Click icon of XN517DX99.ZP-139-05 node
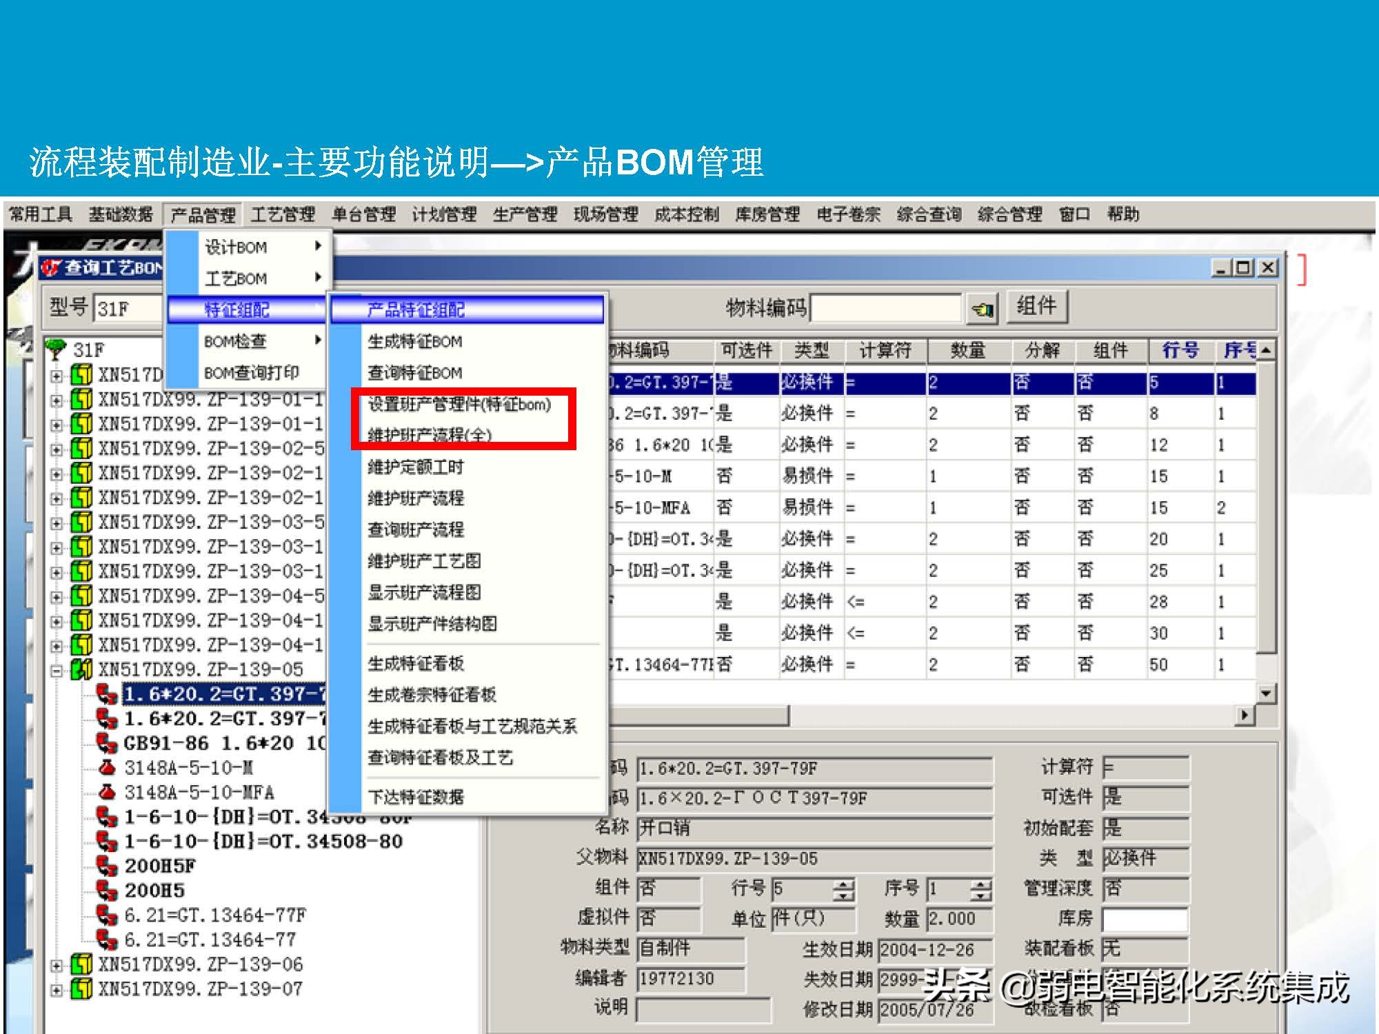 pyautogui.click(x=82, y=669)
